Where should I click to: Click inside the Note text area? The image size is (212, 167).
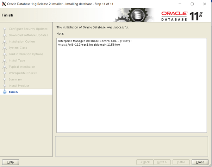131,88
